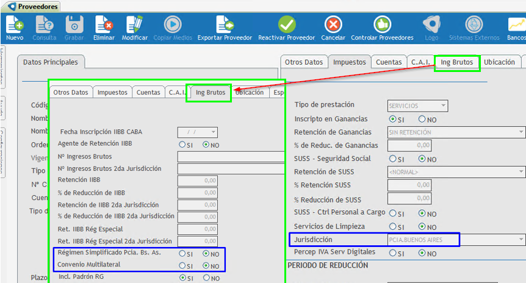Click Nº Ingresos Brutos 2da Jurisdicción field
This screenshot has height=283, width=526.
coord(231,169)
